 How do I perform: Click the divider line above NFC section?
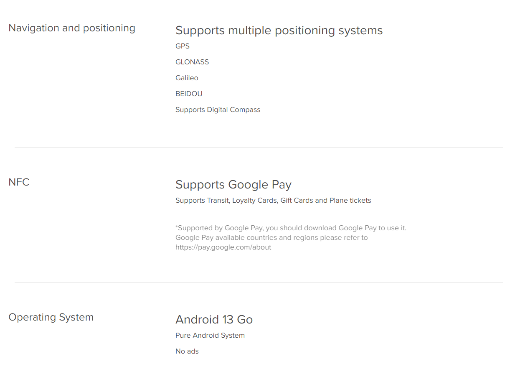(x=259, y=147)
